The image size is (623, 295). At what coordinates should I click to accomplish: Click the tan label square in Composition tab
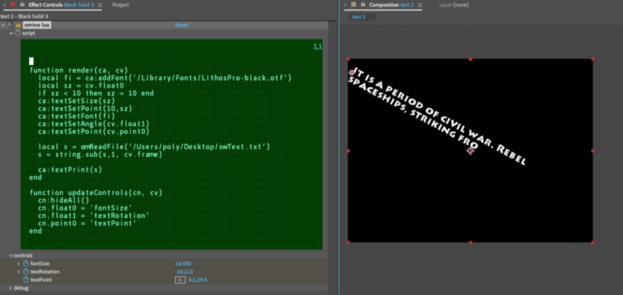(353, 4)
